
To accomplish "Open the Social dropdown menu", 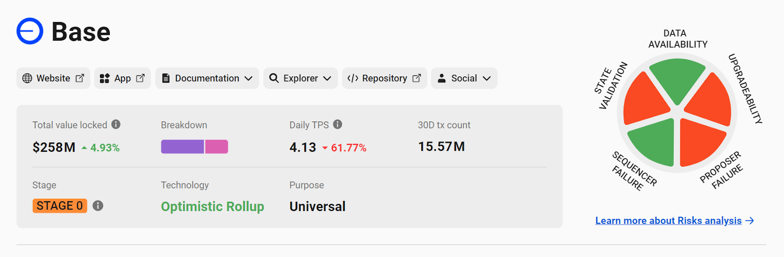I will pyautogui.click(x=464, y=78).
